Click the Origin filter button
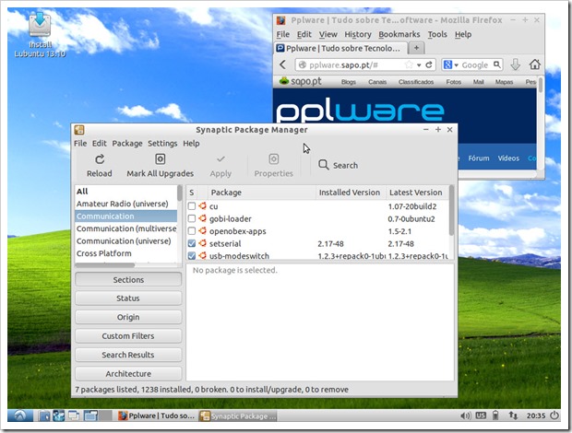 pos(128,317)
